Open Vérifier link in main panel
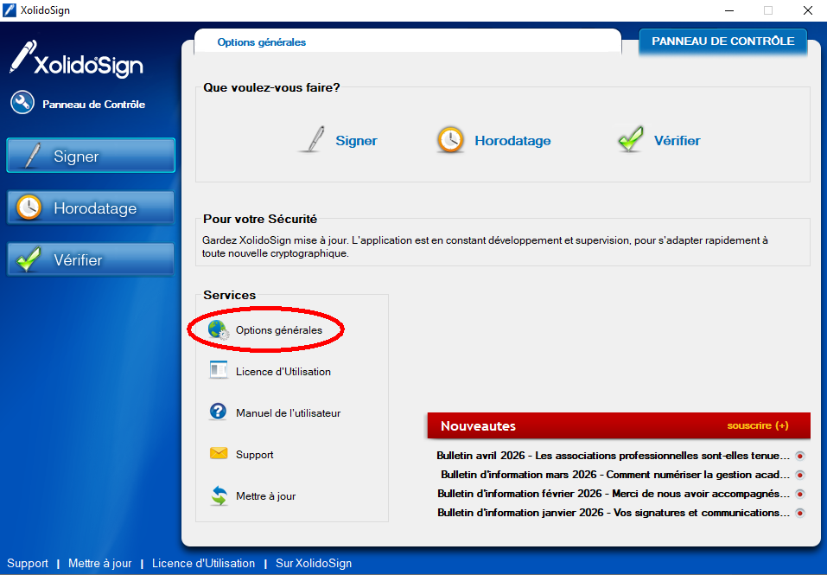Image resolution: width=827 pixels, height=575 pixels. [678, 141]
